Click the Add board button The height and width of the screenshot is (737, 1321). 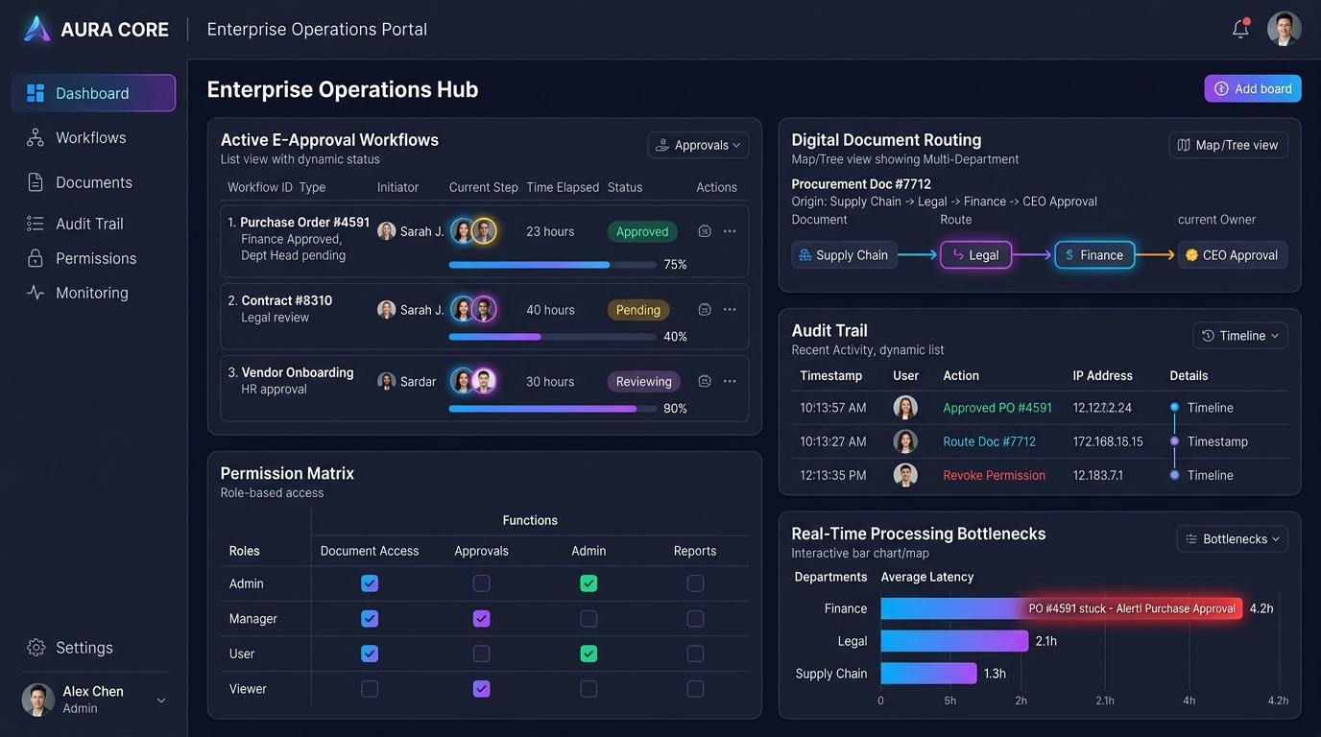coord(1253,88)
